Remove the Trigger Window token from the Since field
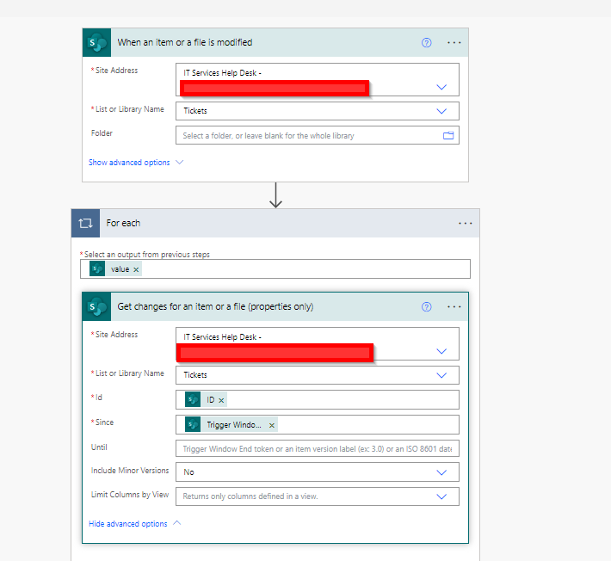 [272, 425]
